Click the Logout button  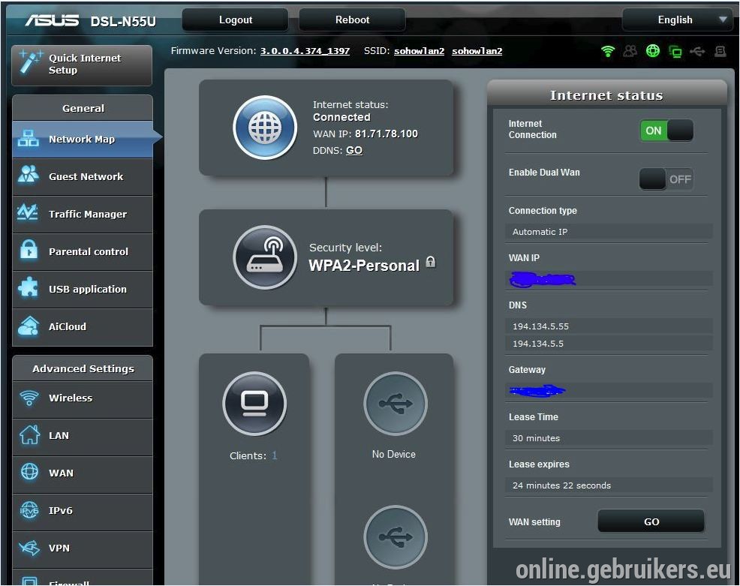pyautogui.click(x=235, y=20)
